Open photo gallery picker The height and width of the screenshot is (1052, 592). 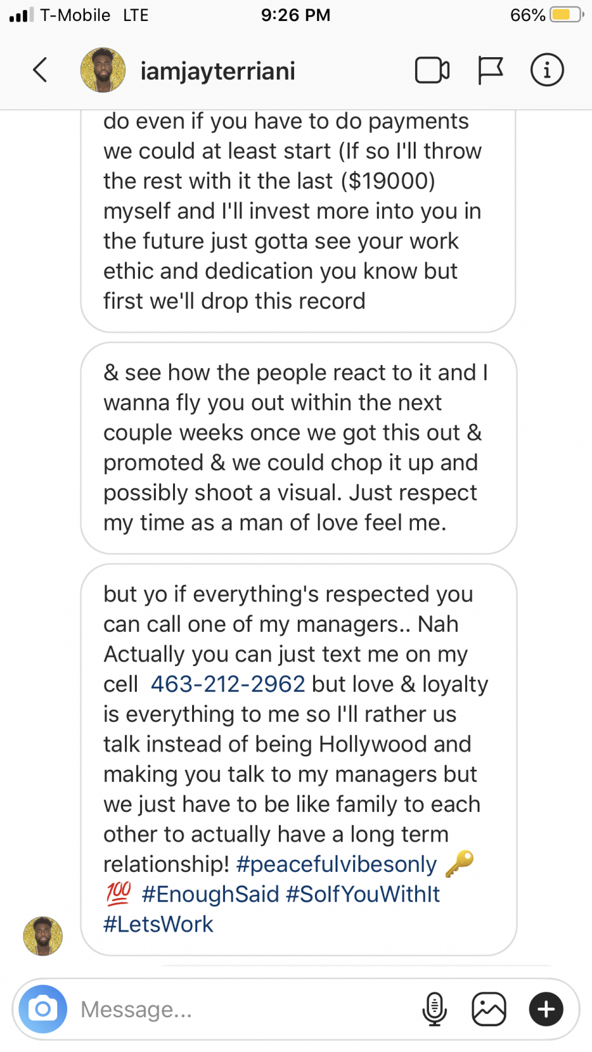pos(489,1009)
